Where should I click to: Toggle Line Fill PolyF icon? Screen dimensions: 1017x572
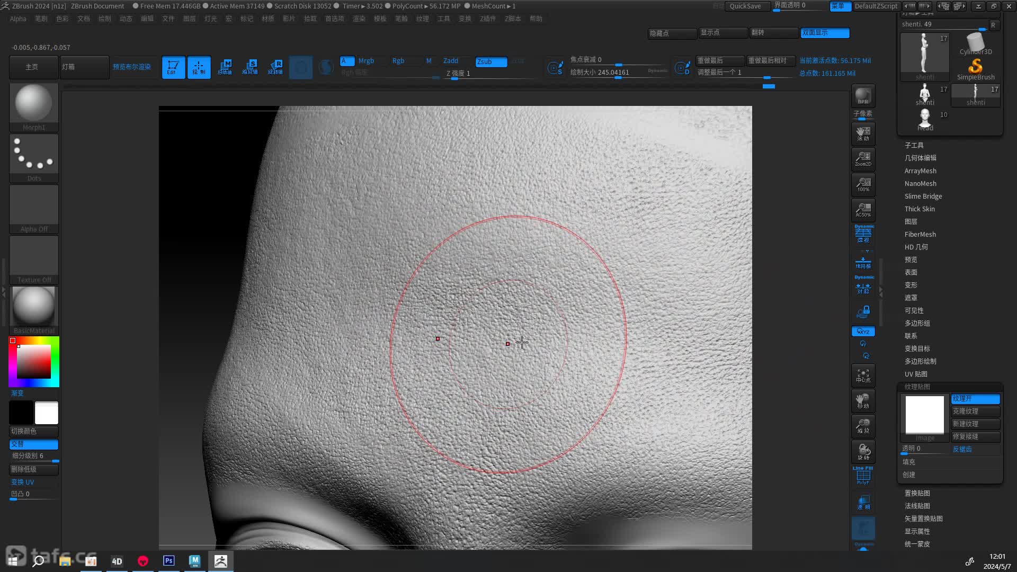click(863, 476)
